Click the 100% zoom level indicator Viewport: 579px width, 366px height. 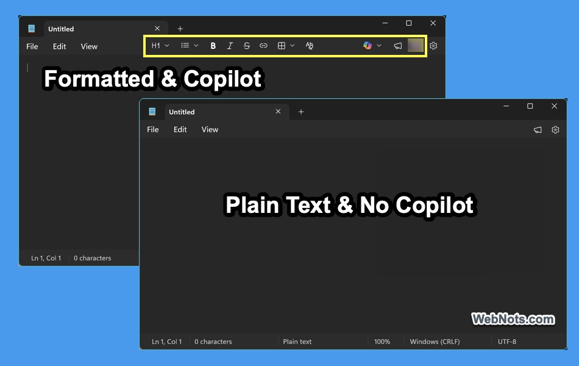382,342
